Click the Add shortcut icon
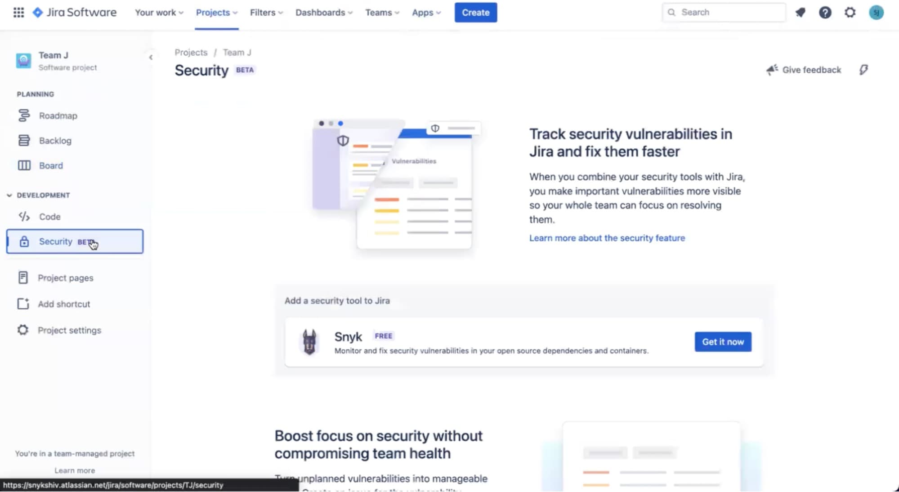This screenshot has width=899, height=492. 23,304
